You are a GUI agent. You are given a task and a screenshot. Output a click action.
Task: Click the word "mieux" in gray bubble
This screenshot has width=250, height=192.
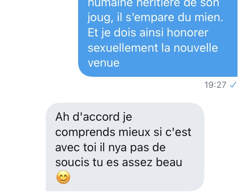[x=134, y=132]
